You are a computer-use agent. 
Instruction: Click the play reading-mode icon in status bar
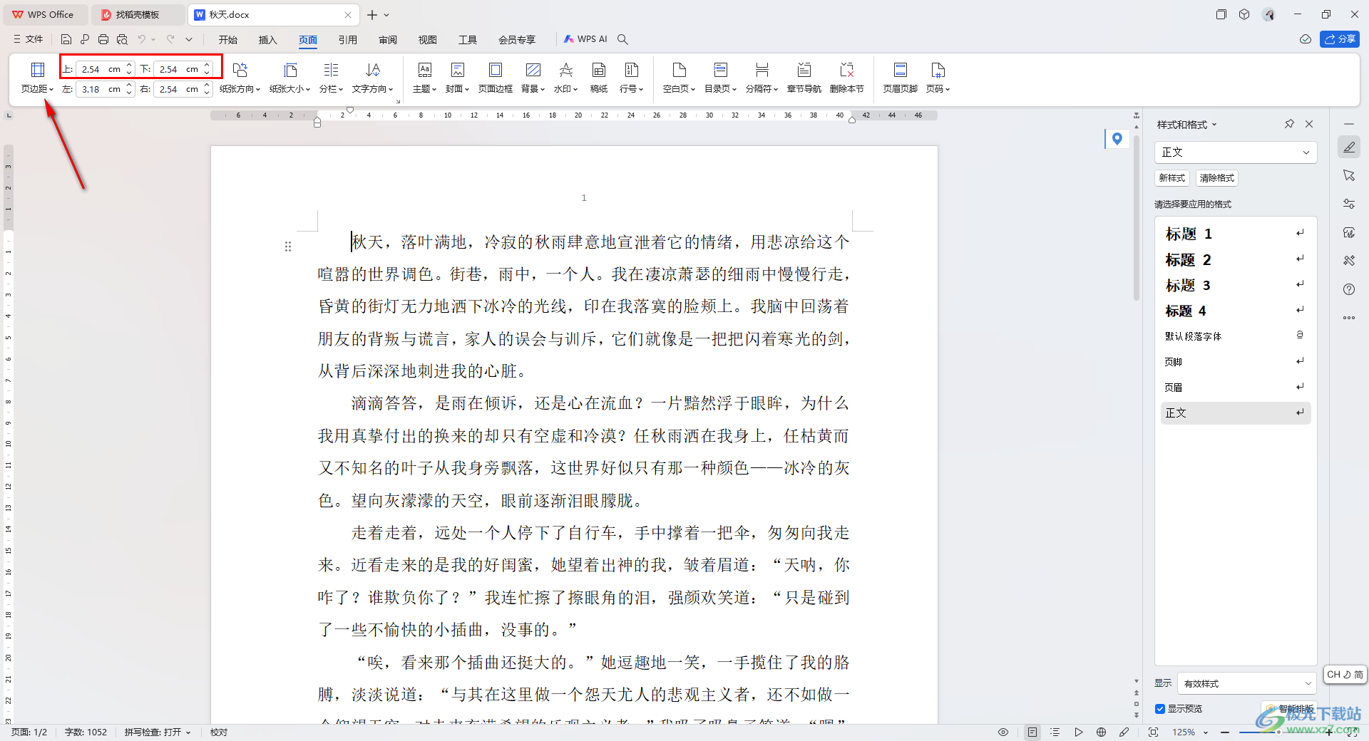click(x=1078, y=732)
